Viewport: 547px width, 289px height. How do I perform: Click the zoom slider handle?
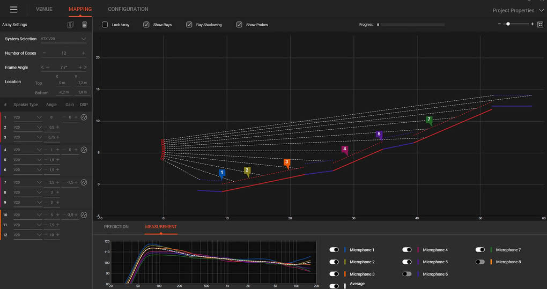[508, 24]
